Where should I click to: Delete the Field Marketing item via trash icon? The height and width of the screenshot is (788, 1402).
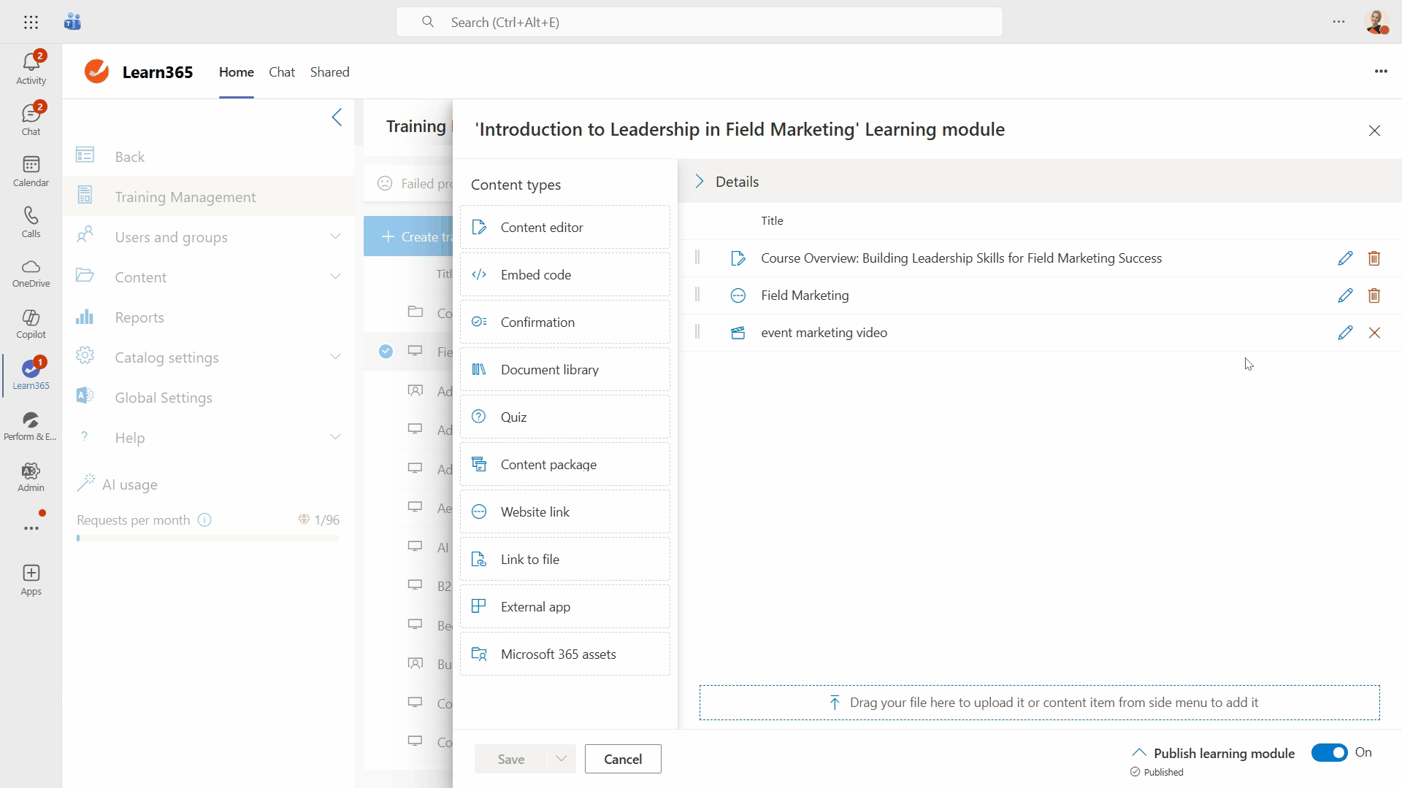coord(1374,295)
